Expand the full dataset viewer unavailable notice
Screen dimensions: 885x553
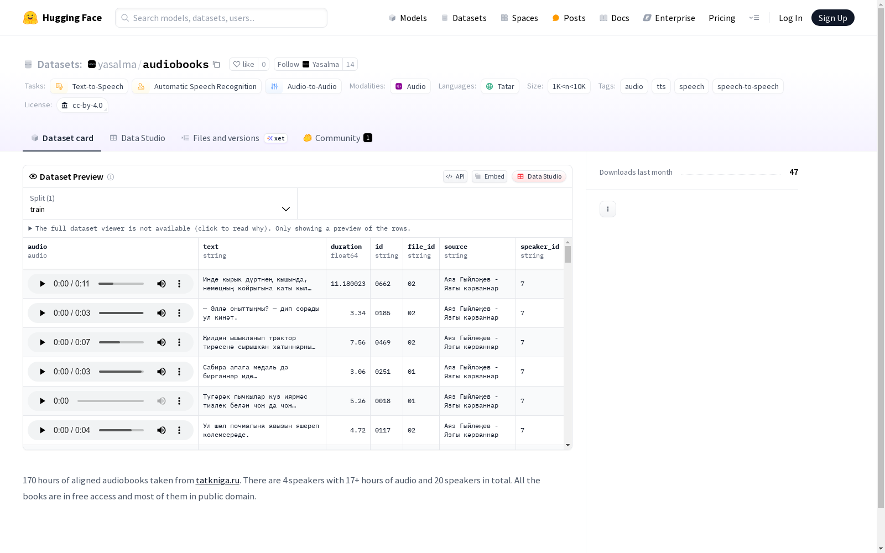(220, 228)
